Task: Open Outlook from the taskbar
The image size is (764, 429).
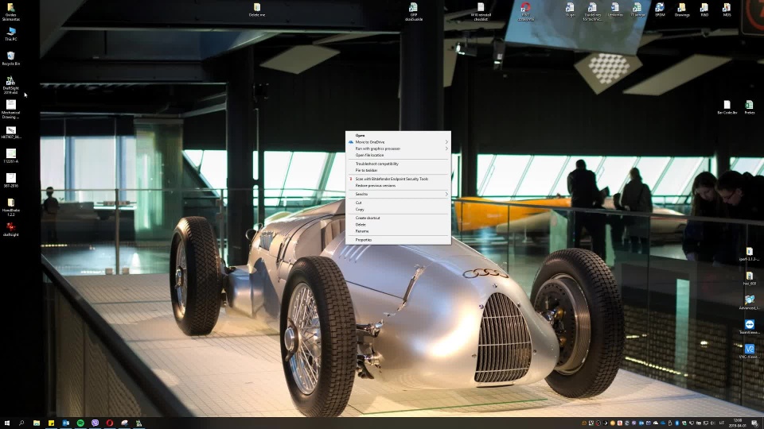Action: click(x=66, y=423)
